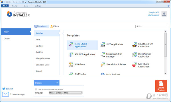Open the @advinst Twitter link
Image resolution: width=171 pixels, height=102 pixels.
pos(9,89)
